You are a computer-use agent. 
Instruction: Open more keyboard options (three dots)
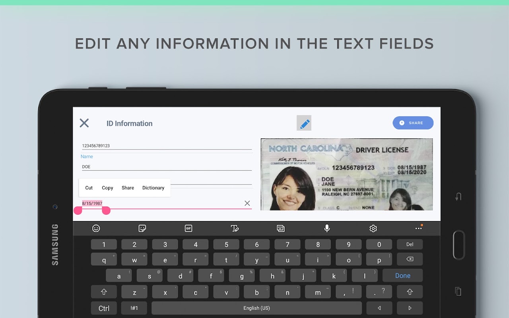pyautogui.click(x=419, y=228)
